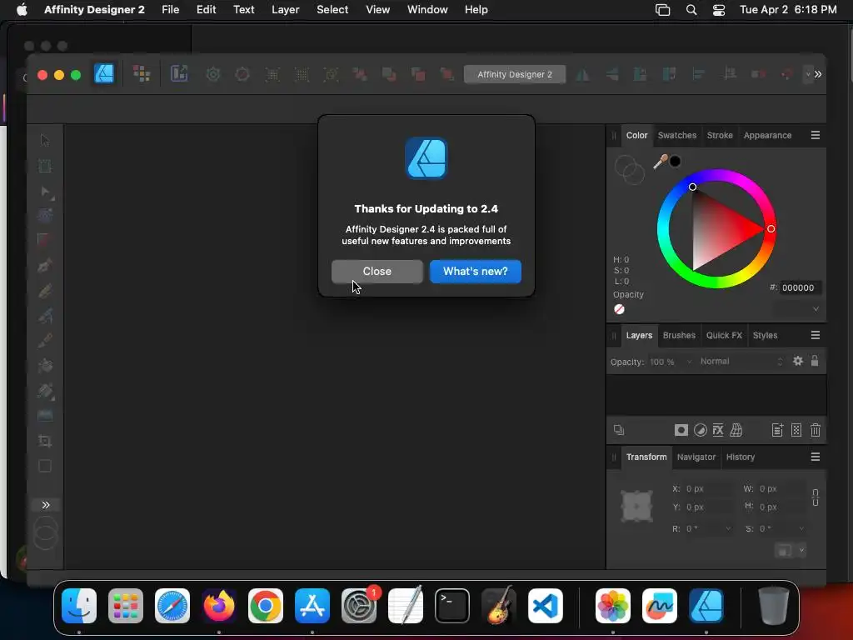
Task: Select the transform anchor point grid
Action: pyautogui.click(x=636, y=506)
